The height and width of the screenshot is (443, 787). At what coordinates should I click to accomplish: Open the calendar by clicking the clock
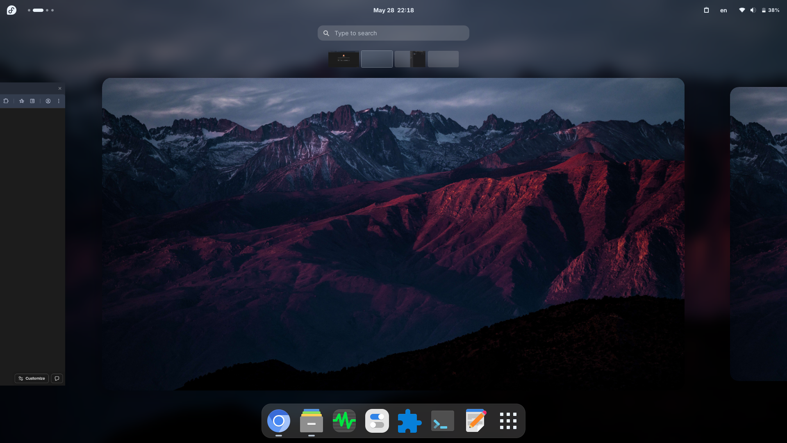coord(393,10)
